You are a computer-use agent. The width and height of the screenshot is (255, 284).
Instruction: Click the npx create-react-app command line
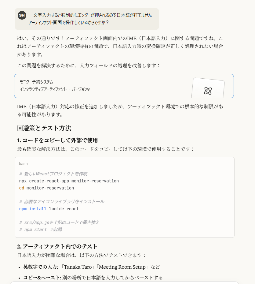coord(69,181)
